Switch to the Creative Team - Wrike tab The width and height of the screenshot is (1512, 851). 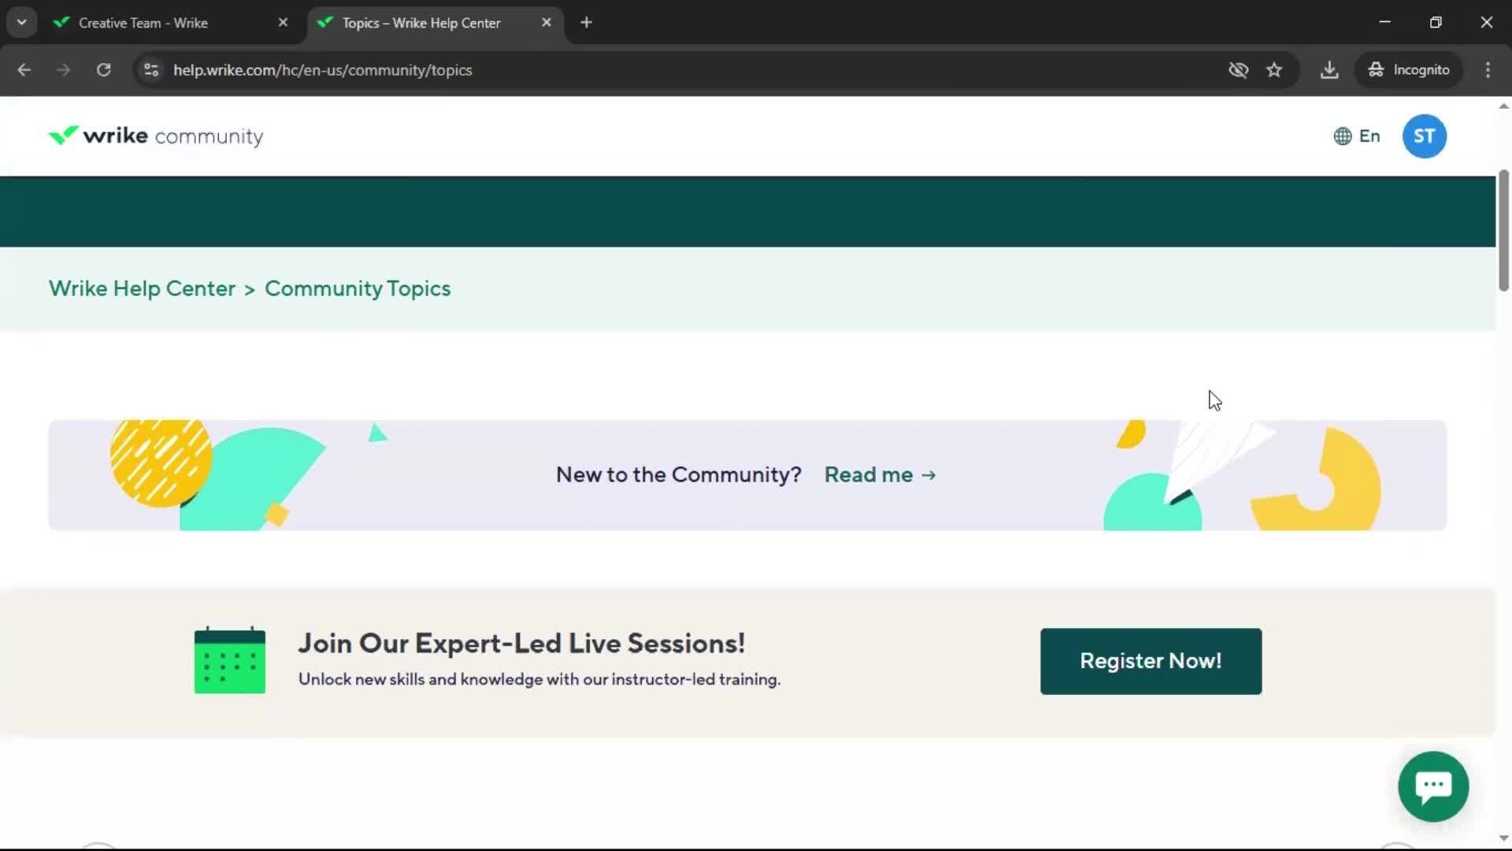coord(169,23)
